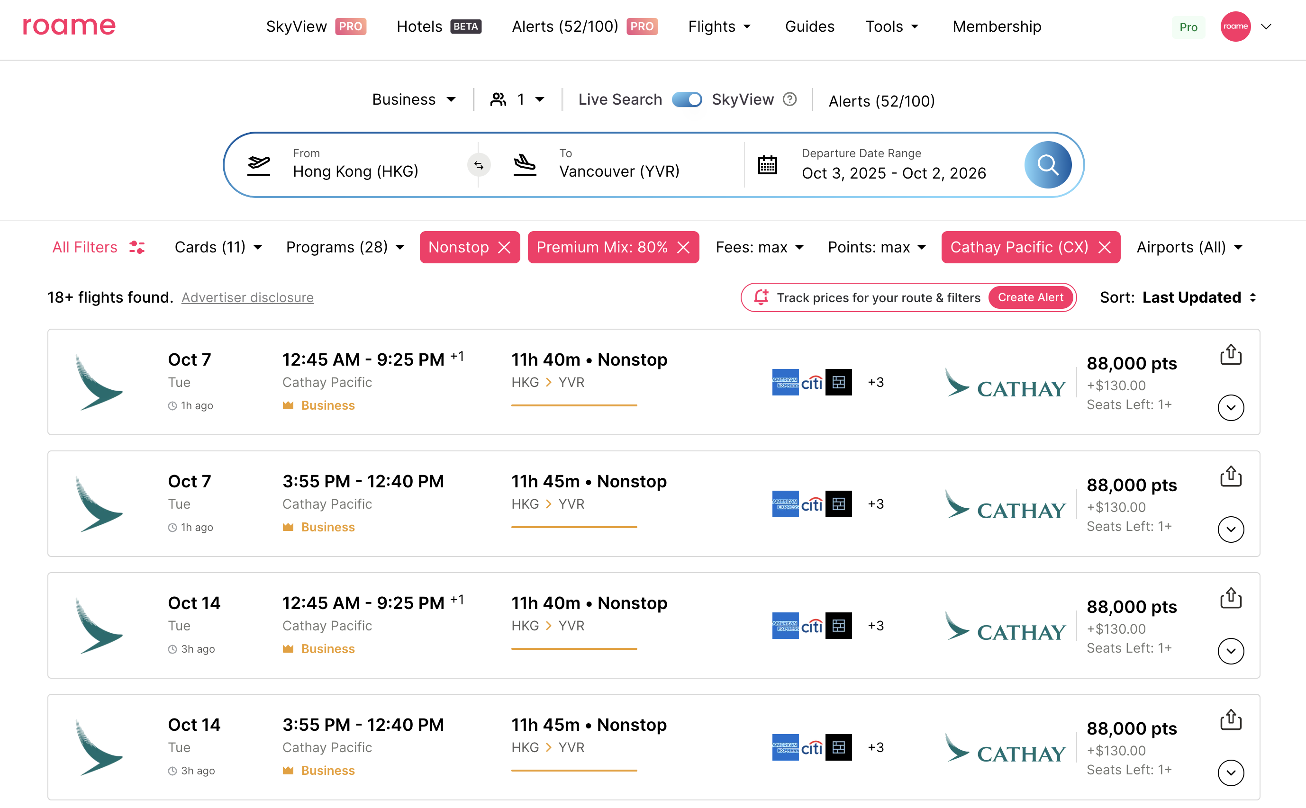This screenshot has height=808, width=1306.
Task: Remove the Cathay Pacific (CX) filter
Action: pos(1105,247)
